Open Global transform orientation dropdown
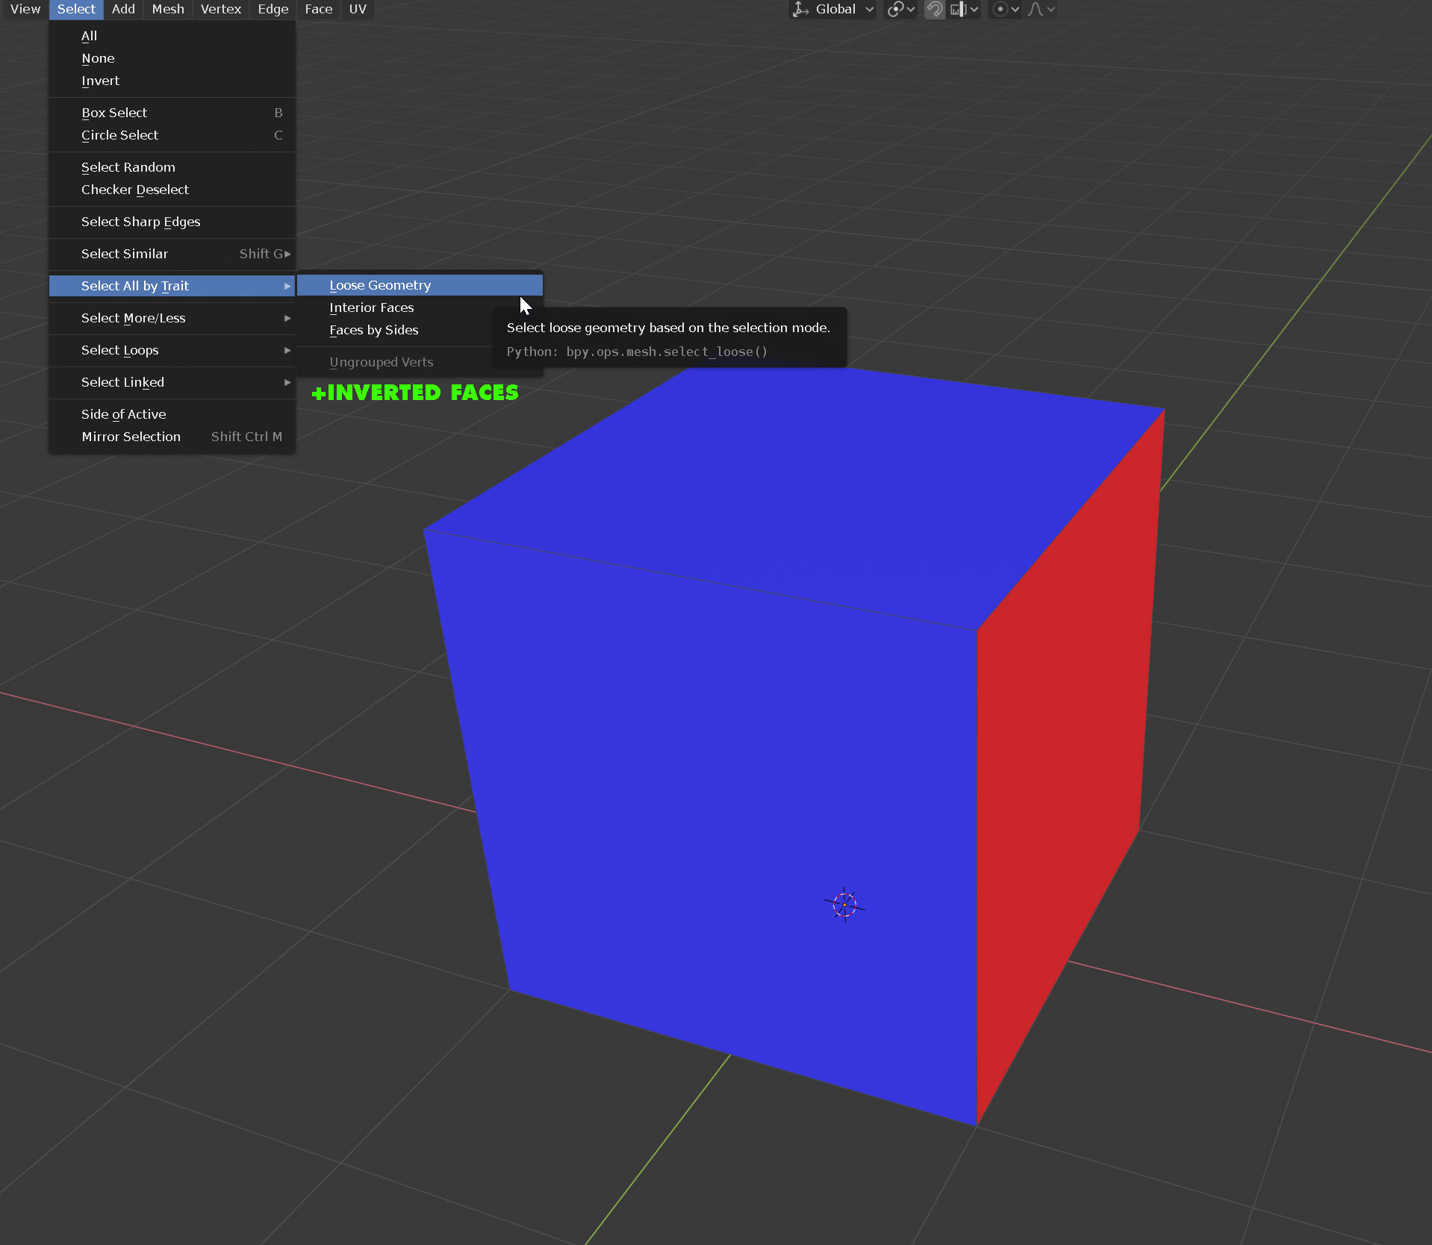Screen dimensions: 1432x1245 coord(832,9)
